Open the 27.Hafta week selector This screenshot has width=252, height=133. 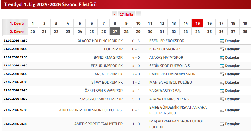pos(126,14)
